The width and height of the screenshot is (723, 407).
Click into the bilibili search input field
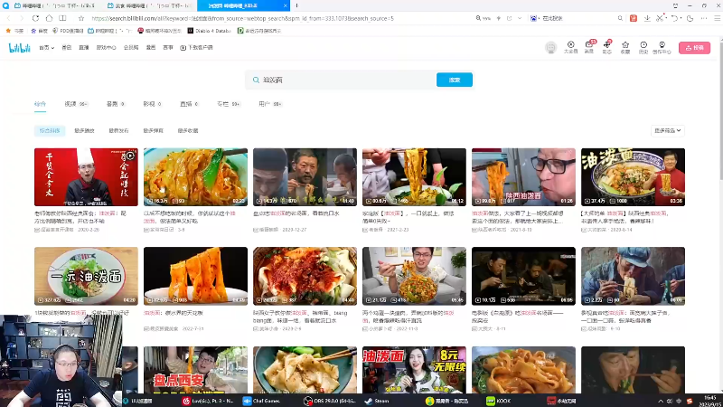pyautogui.click(x=342, y=80)
